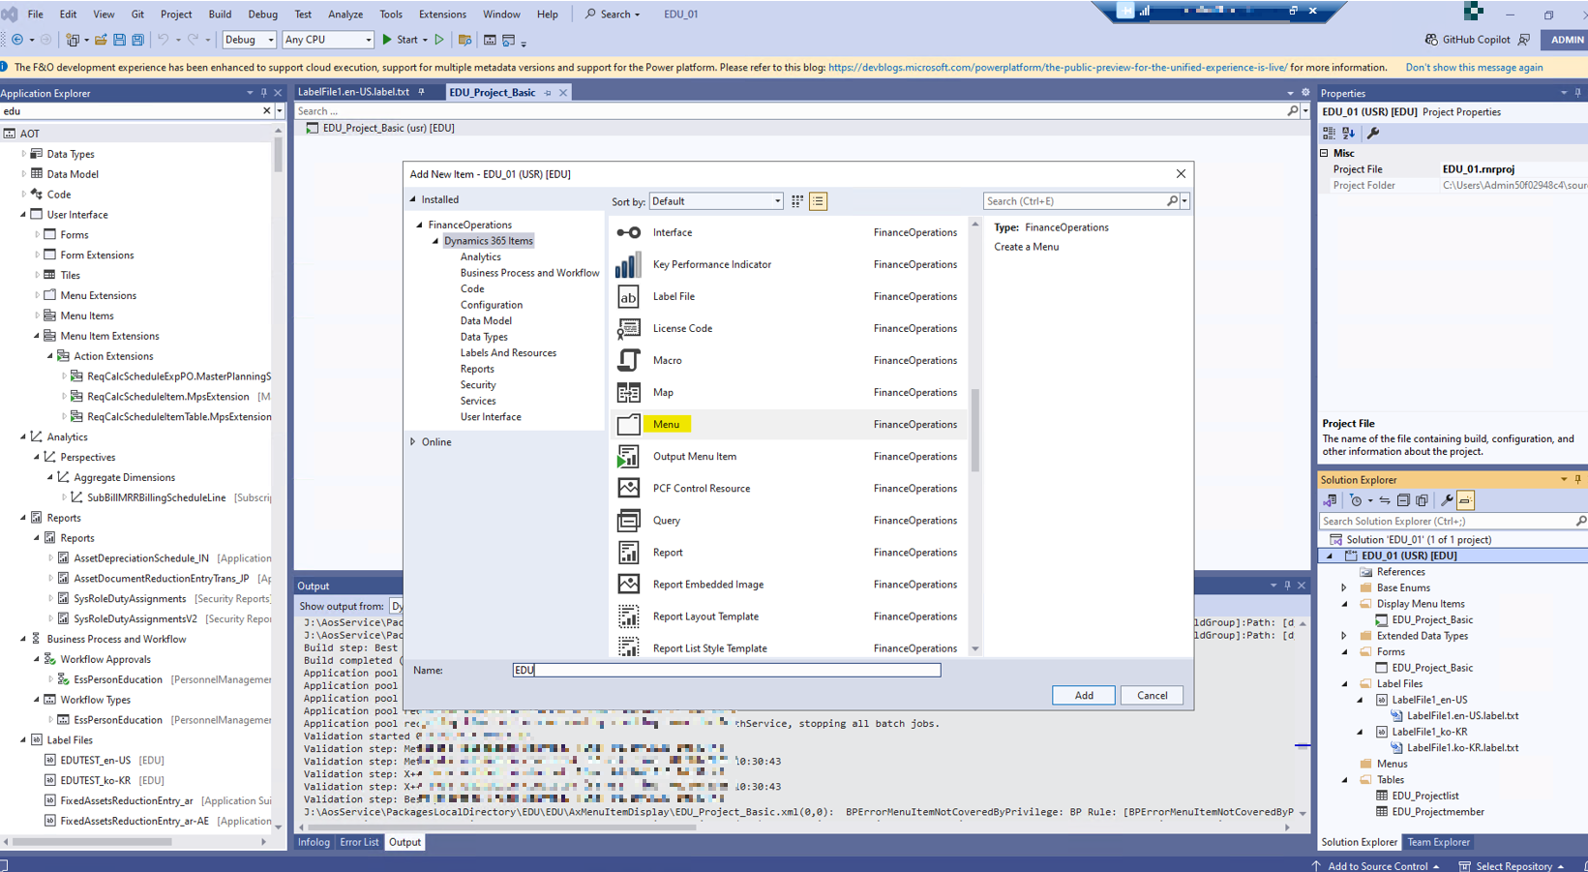Expand Data Types node in Application Explorer
This screenshot has width=1588, height=872.
click(24, 154)
